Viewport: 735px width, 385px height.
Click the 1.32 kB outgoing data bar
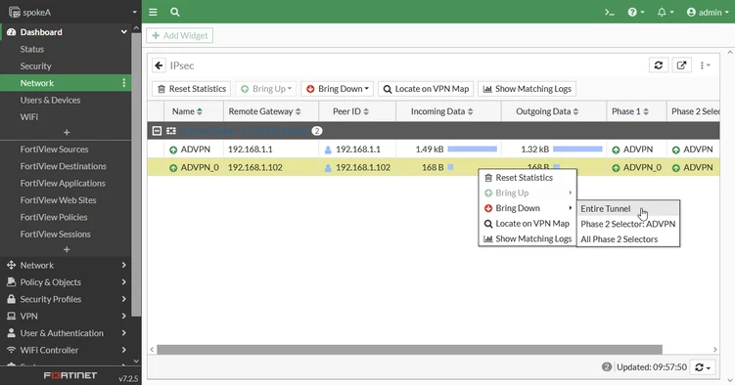577,150
